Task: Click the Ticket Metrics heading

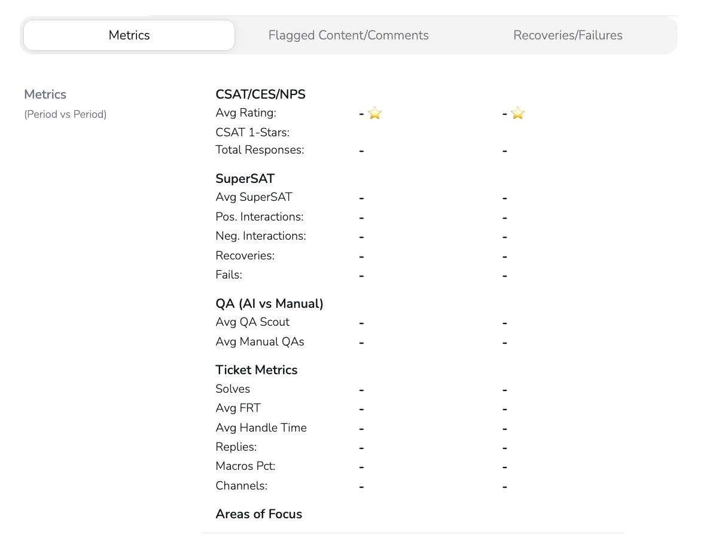Action: pos(256,370)
